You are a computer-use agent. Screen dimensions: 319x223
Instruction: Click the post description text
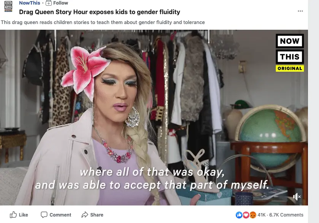103,22
